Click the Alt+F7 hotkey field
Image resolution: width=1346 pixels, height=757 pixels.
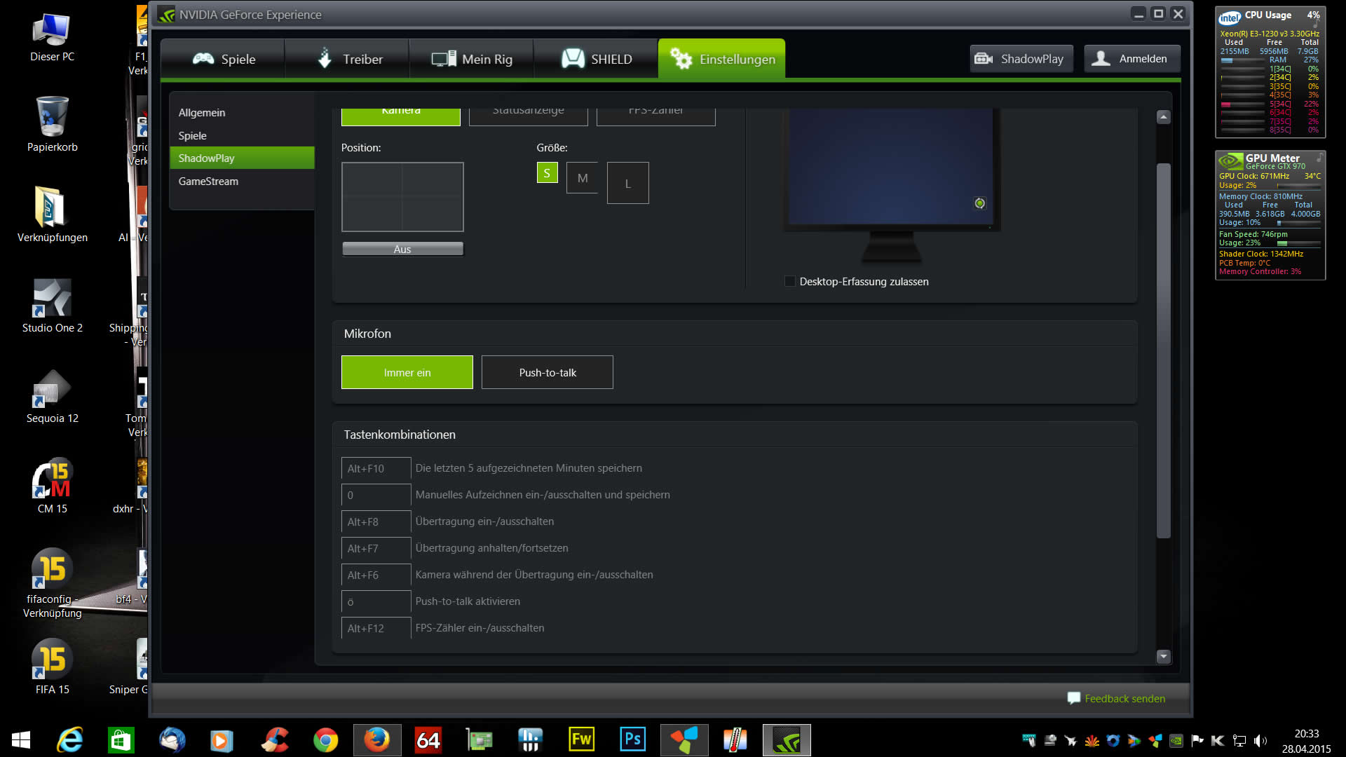pyautogui.click(x=376, y=548)
